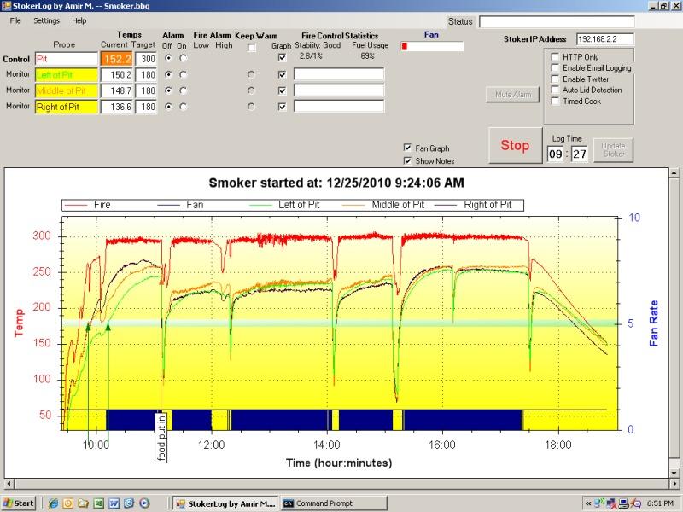Enable the HTTP Only checkbox

(x=554, y=57)
